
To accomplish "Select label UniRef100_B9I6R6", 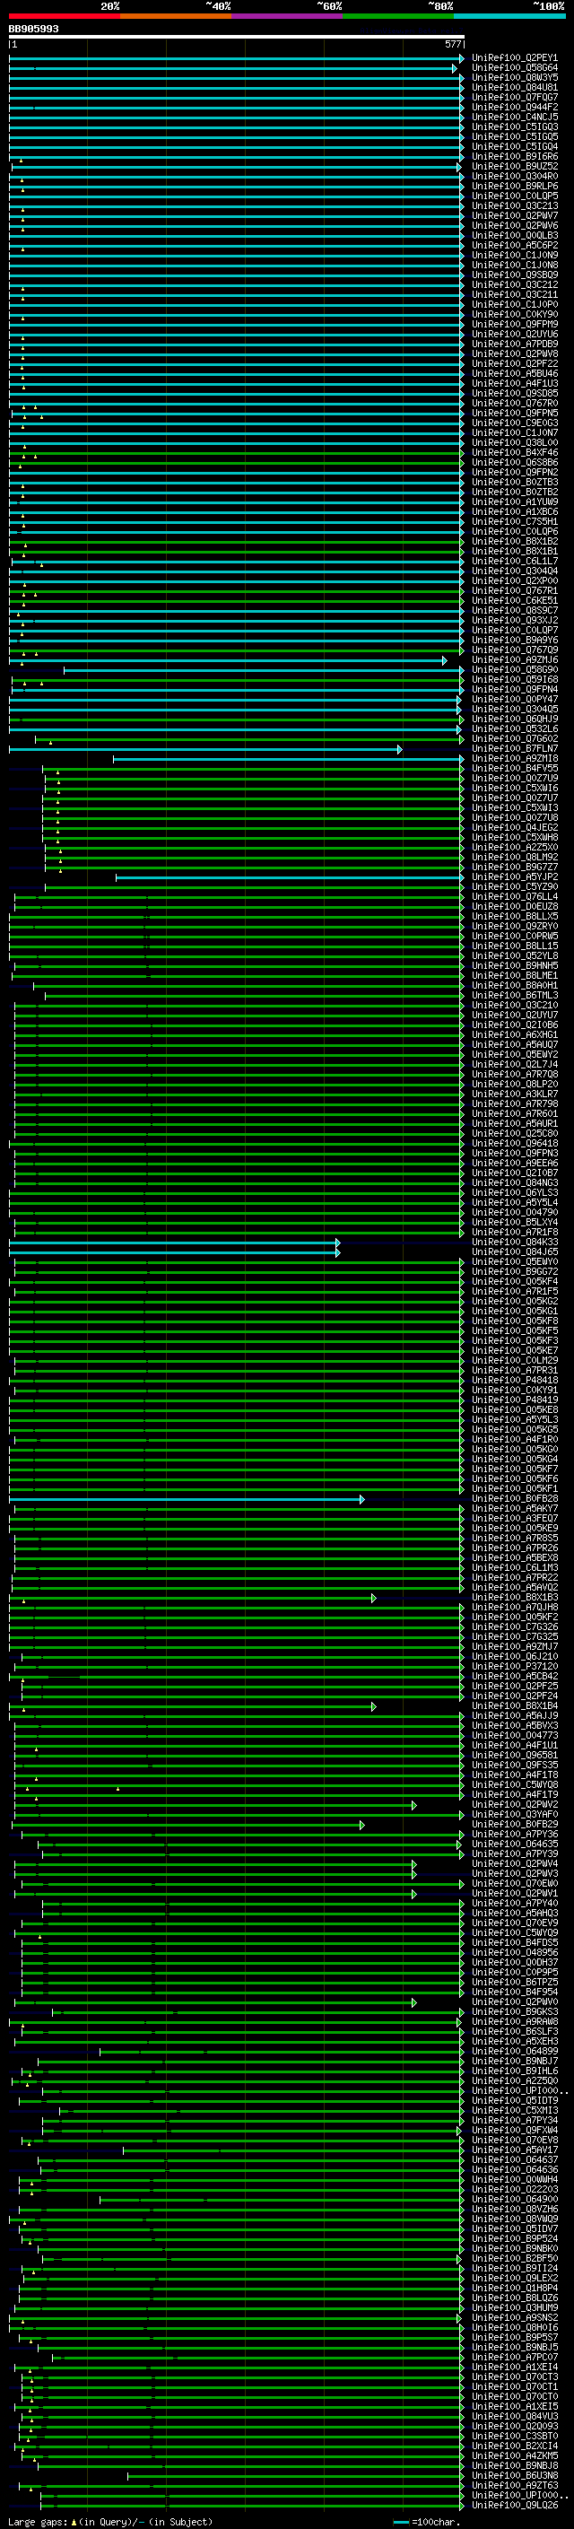I will click(515, 156).
